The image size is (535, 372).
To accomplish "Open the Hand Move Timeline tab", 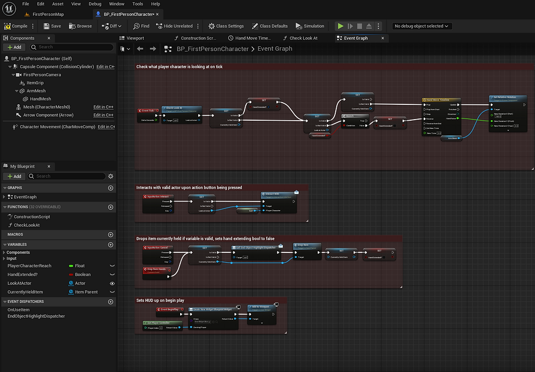I will (249, 38).
